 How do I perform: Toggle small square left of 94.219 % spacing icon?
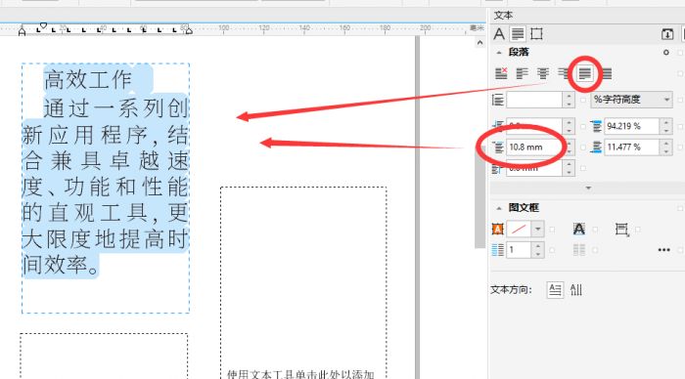(583, 126)
